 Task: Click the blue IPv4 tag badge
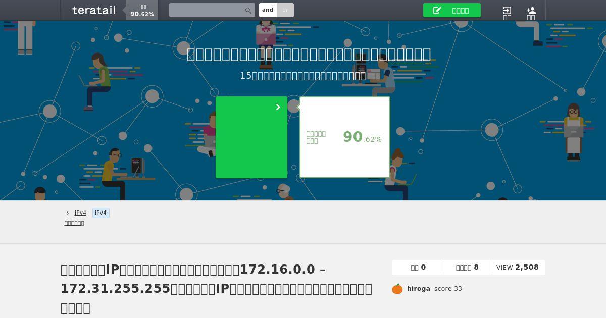[101, 213]
